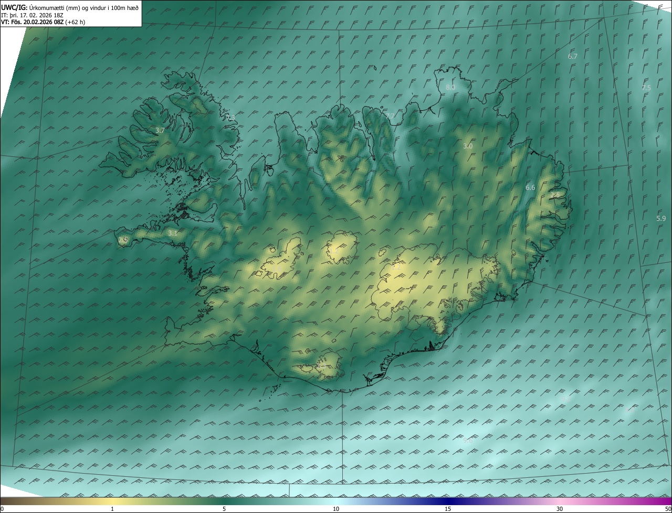Click the map value 8.0
672x513 pixels.
click(x=450, y=88)
